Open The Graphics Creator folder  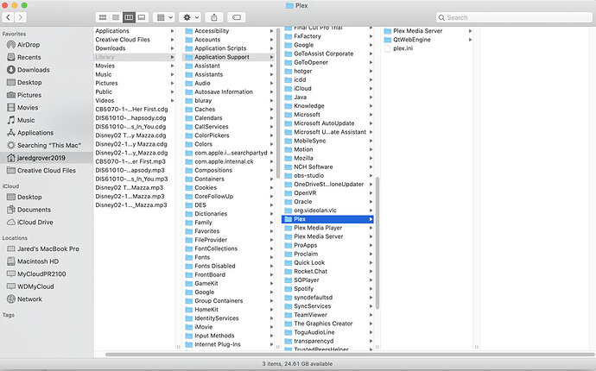click(x=323, y=324)
